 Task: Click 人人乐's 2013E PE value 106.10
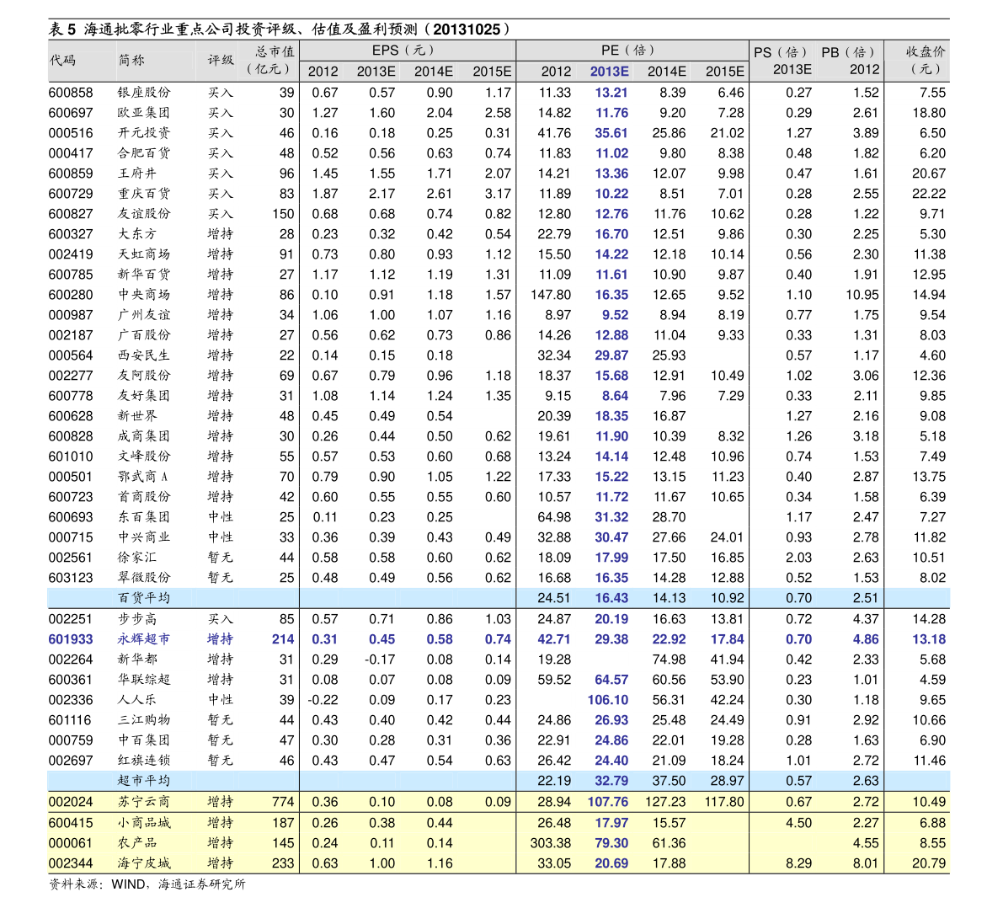pyautogui.click(x=608, y=700)
